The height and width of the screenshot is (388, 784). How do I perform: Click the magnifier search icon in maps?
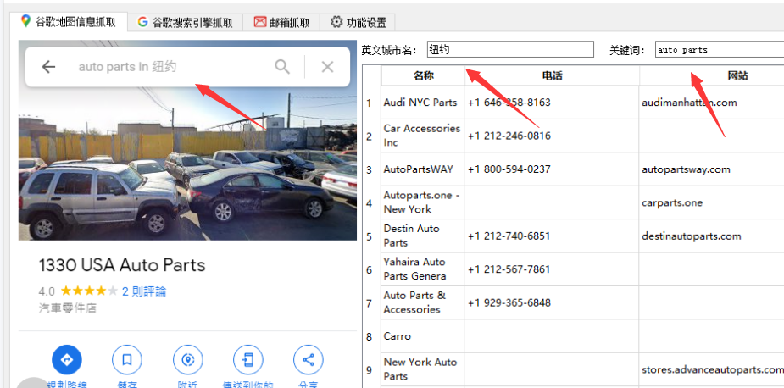[282, 66]
